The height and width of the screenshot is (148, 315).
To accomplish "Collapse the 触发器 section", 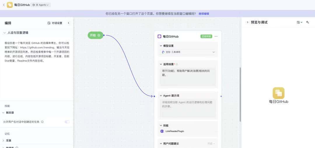I will click(x=3, y=113).
